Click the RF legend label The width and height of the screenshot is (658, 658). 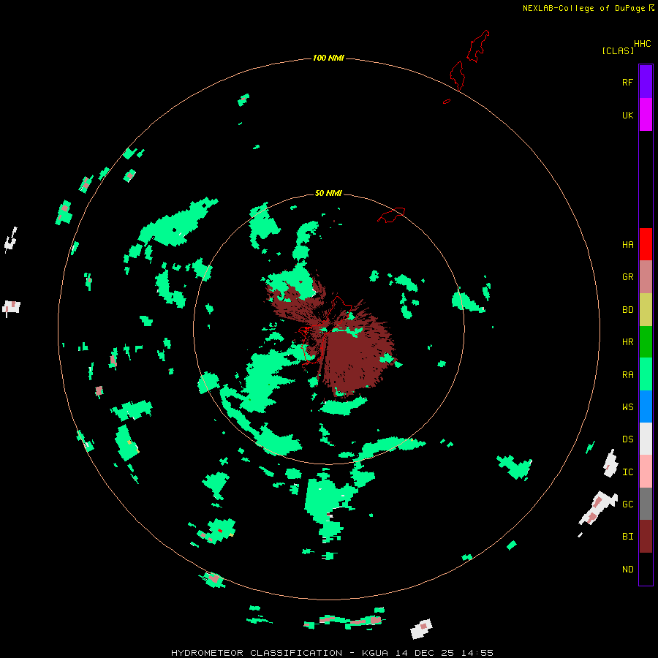tap(627, 82)
